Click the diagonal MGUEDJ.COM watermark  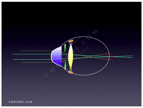(x=71, y=53)
